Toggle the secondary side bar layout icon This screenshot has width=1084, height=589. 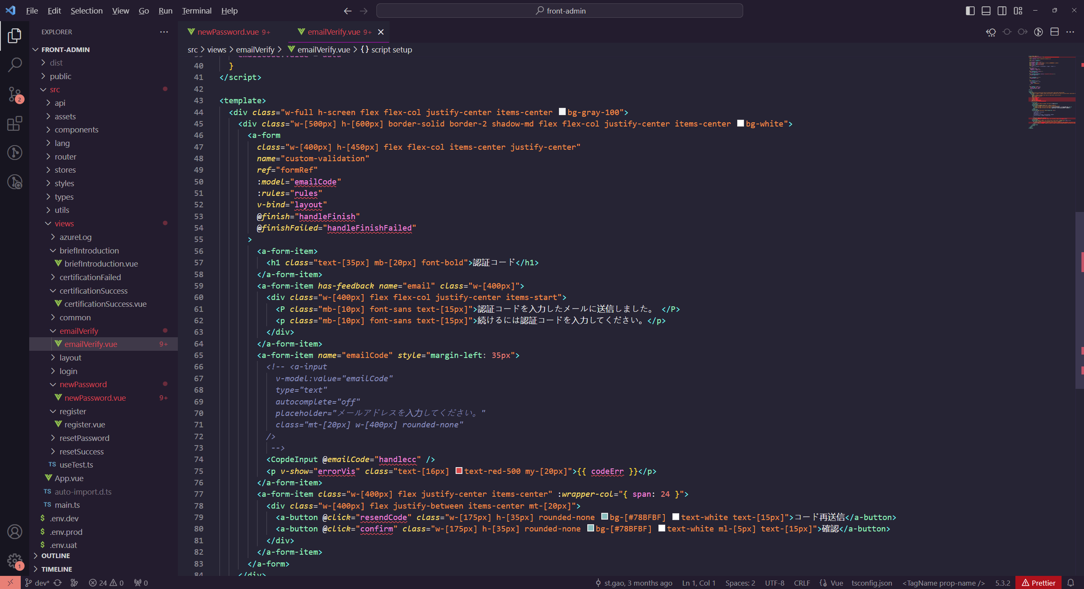pyautogui.click(x=1002, y=11)
